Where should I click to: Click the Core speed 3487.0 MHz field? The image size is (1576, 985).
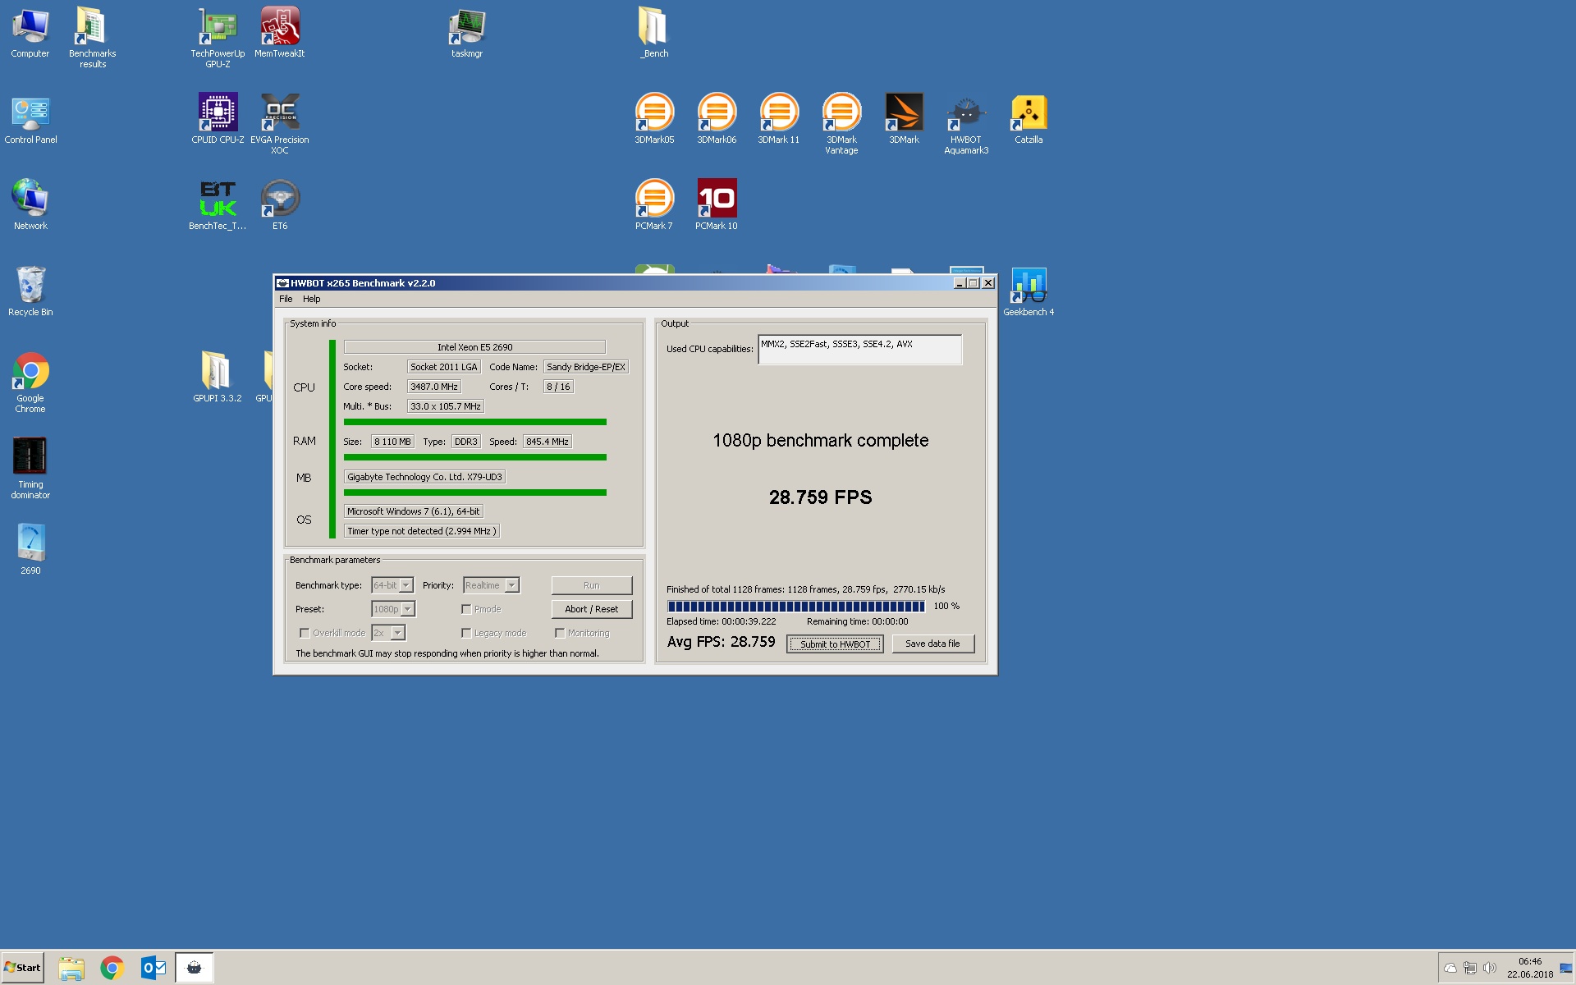(x=434, y=387)
